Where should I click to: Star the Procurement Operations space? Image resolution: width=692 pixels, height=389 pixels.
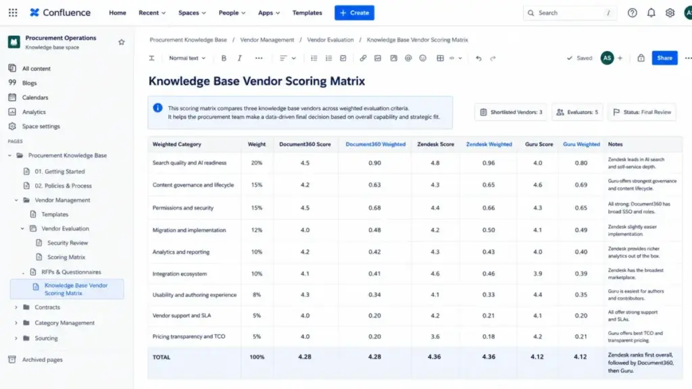pos(122,42)
